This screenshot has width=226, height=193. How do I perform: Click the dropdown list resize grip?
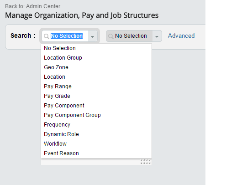146,162
